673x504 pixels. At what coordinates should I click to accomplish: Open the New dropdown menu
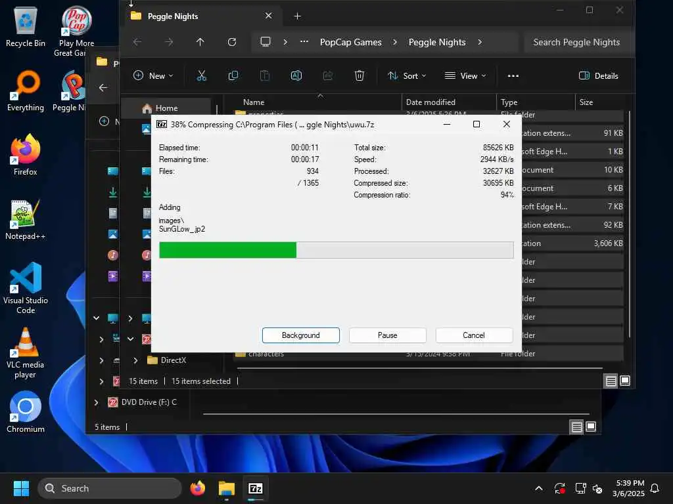click(153, 76)
